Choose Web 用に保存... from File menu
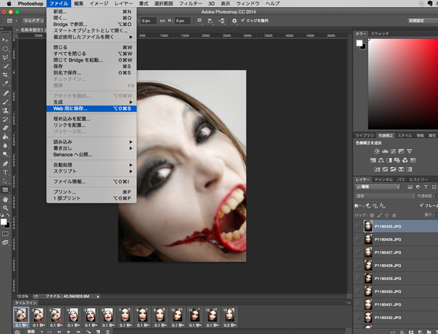This screenshot has width=438, height=334. (x=92, y=108)
